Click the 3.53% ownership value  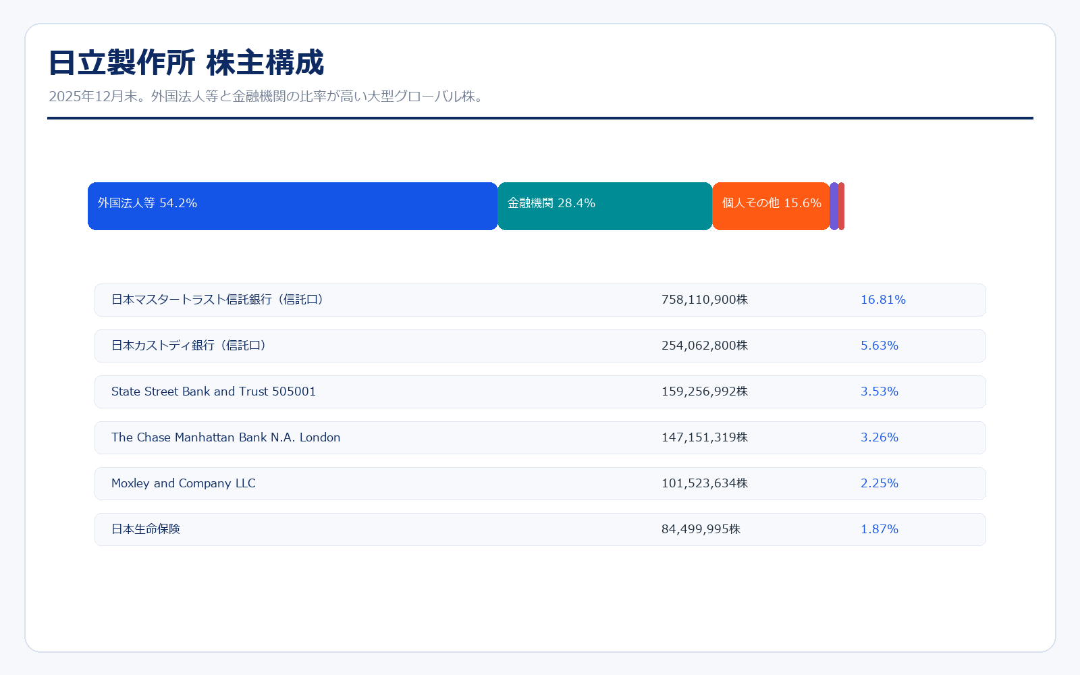coord(880,391)
